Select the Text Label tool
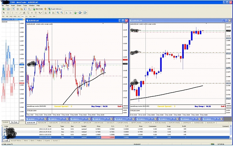Screen dimensions: 233x146 point(36,13)
